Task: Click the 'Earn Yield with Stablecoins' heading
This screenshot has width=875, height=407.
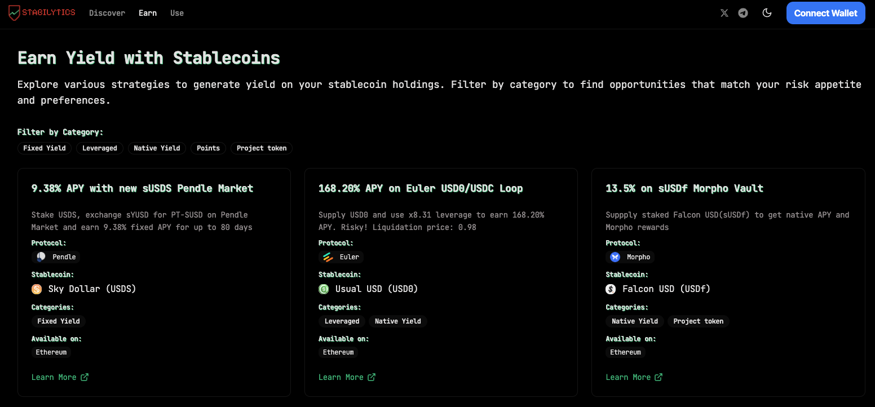Action: click(149, 58)
